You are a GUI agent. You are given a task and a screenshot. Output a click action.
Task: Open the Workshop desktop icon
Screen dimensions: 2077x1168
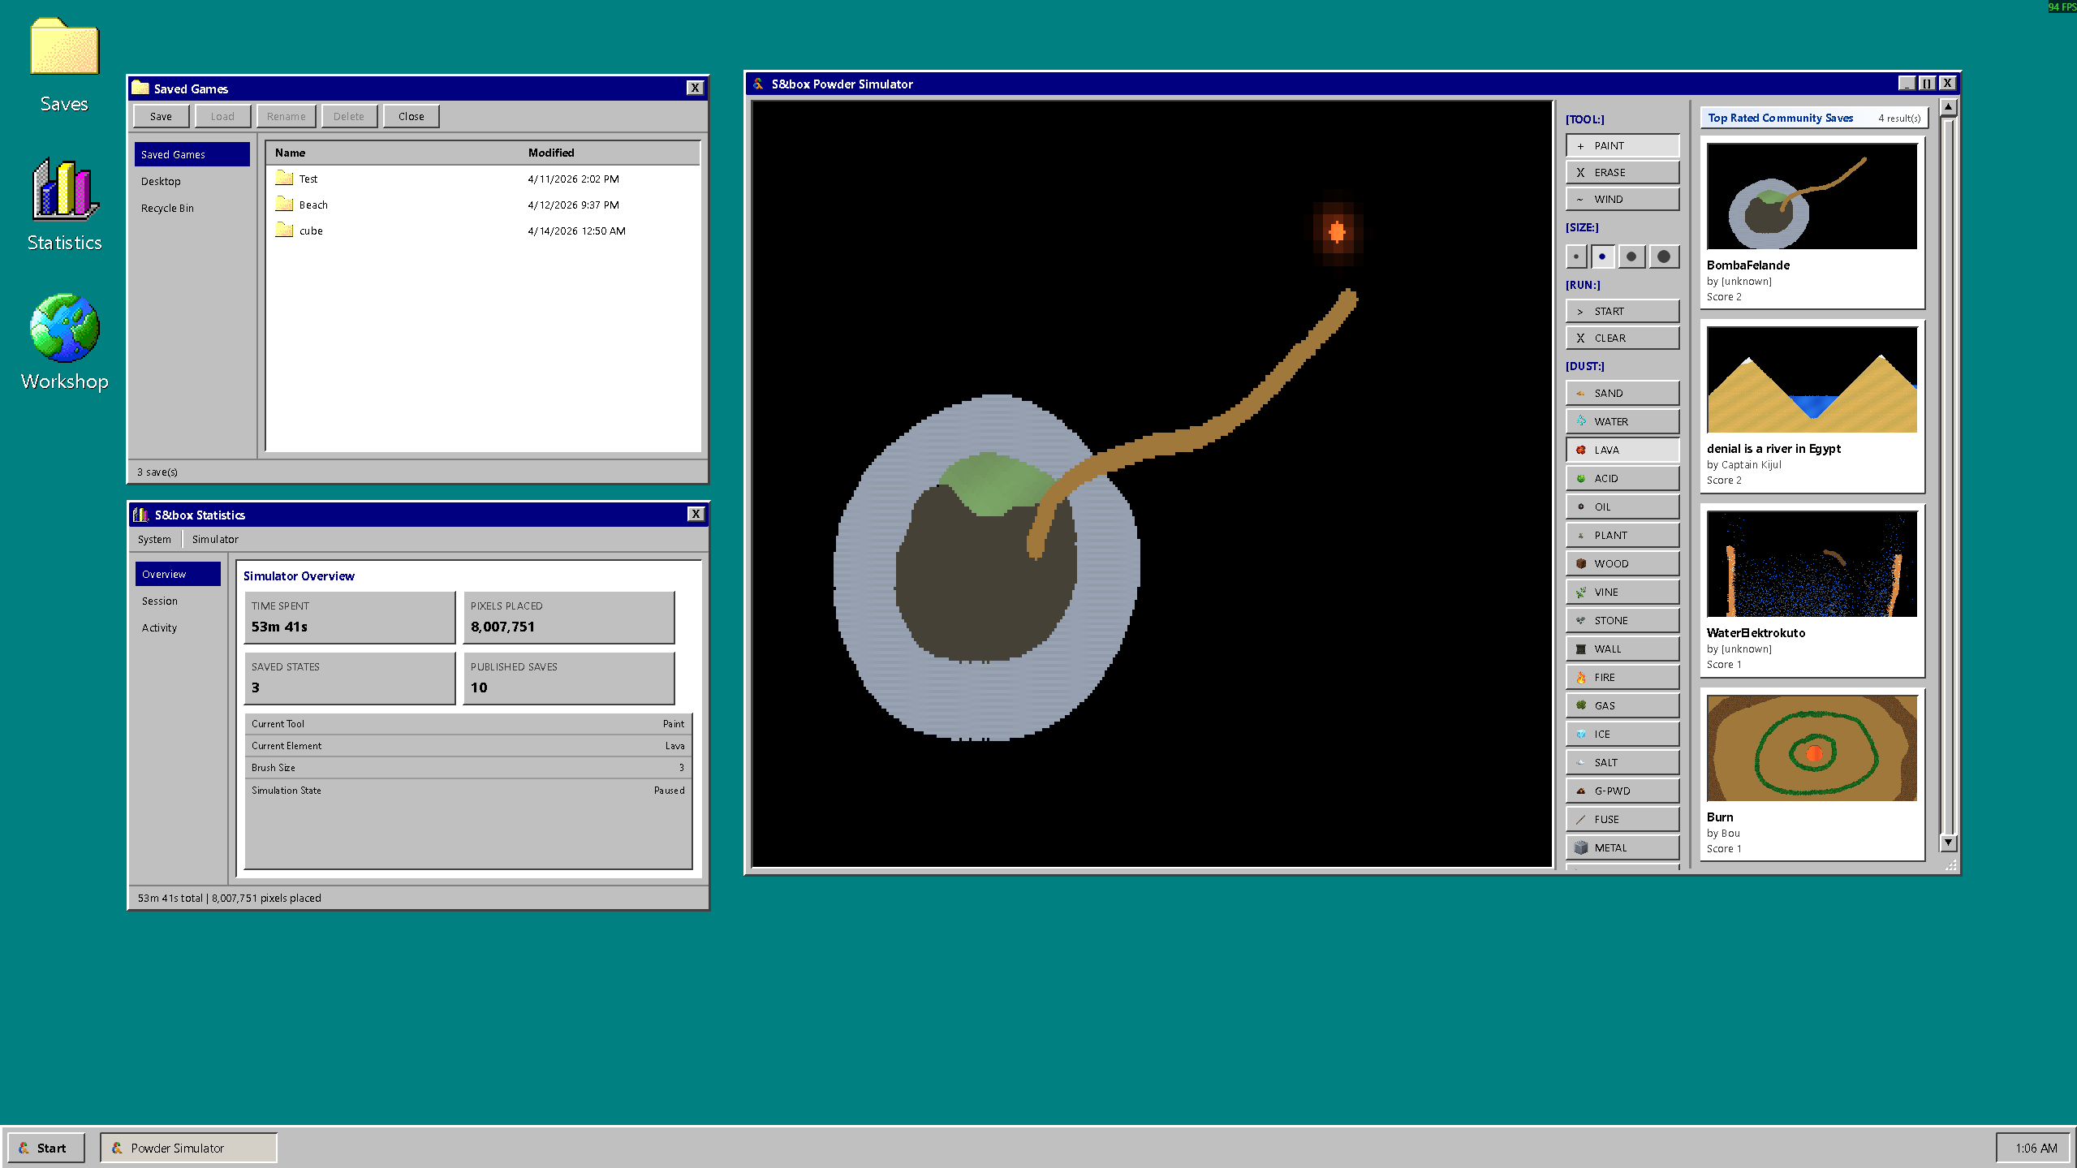(x=64, y=342)
